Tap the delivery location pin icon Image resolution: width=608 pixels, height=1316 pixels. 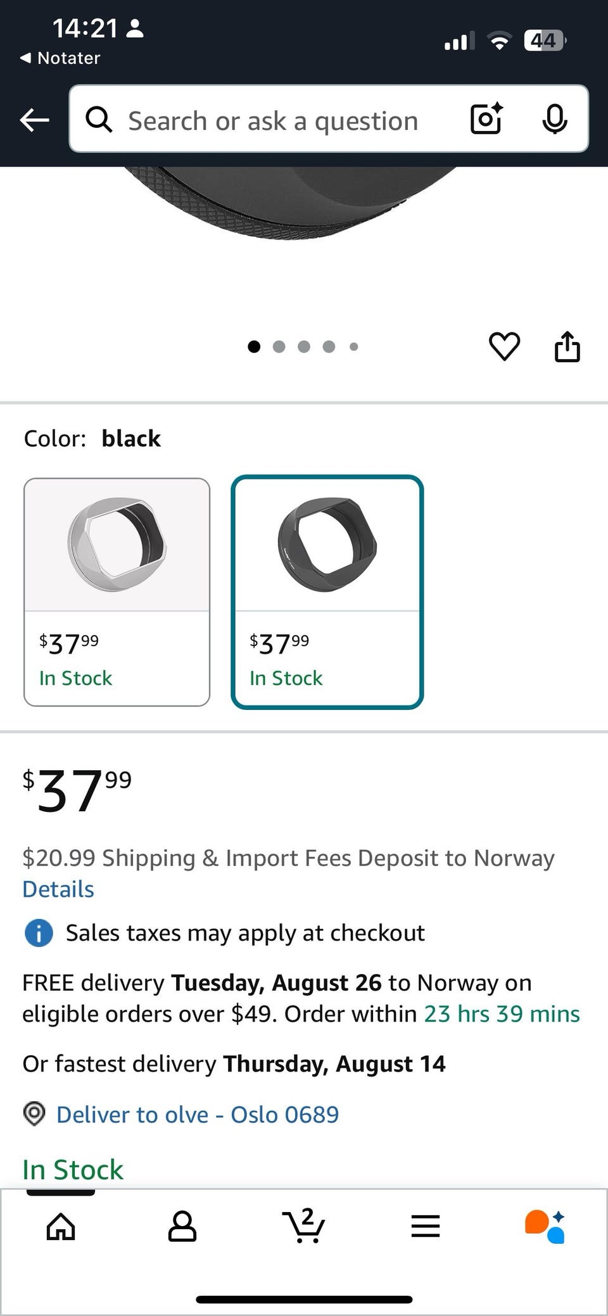coord(34,1114)
